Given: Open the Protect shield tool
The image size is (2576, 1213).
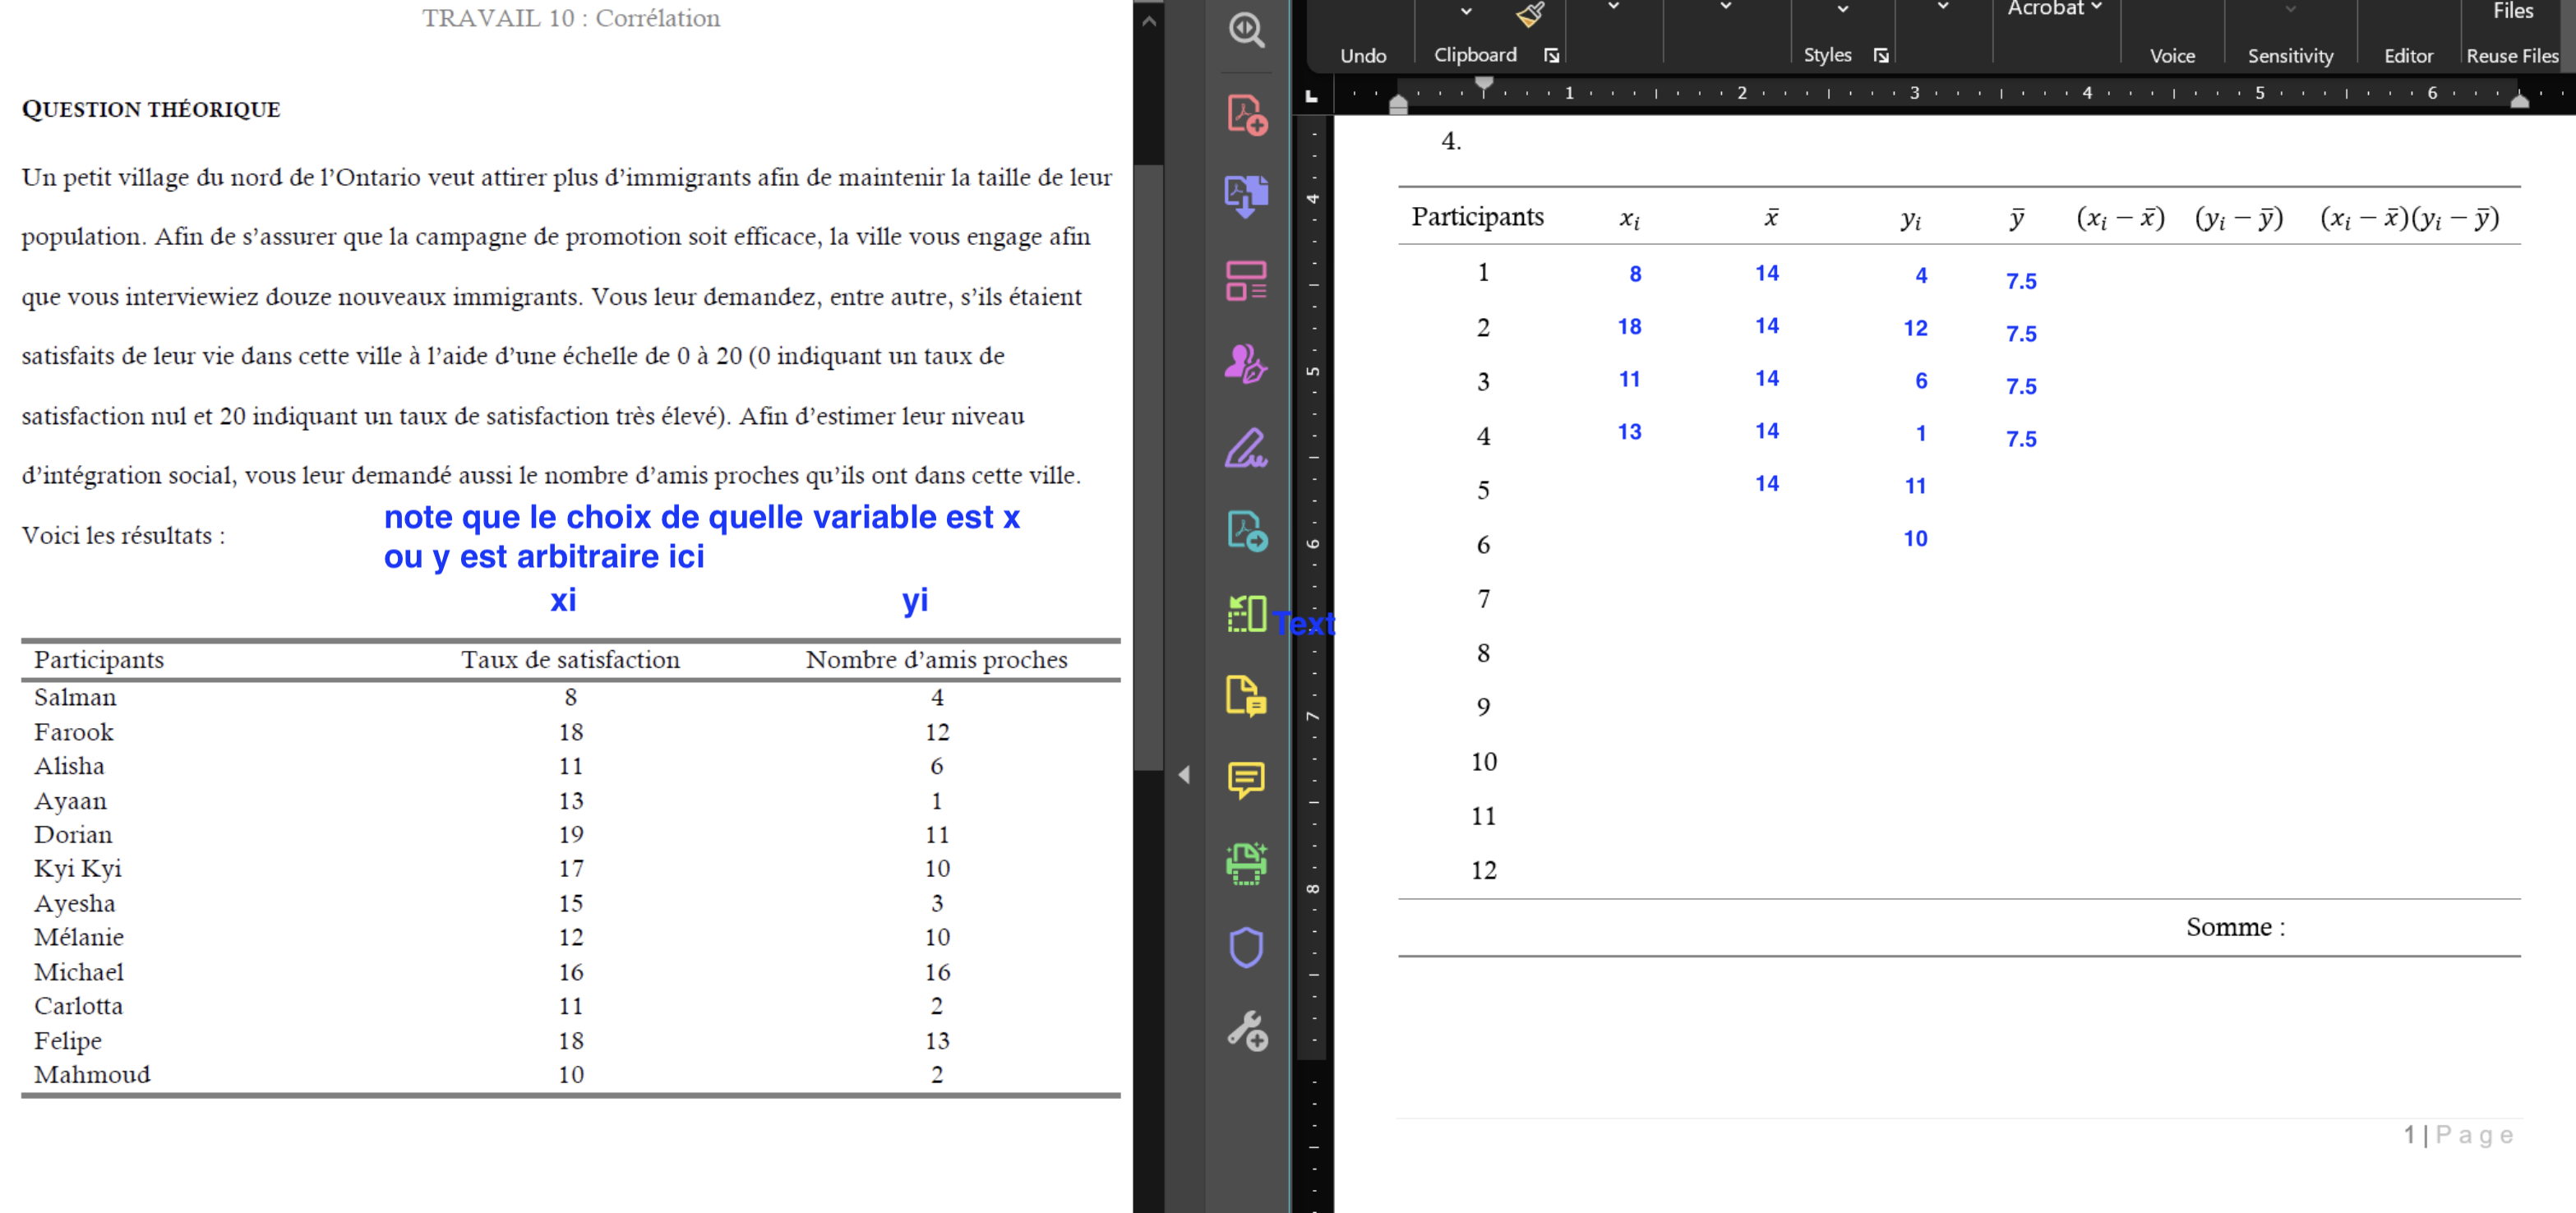Looking at the screenshot, I should point(1246,947).
